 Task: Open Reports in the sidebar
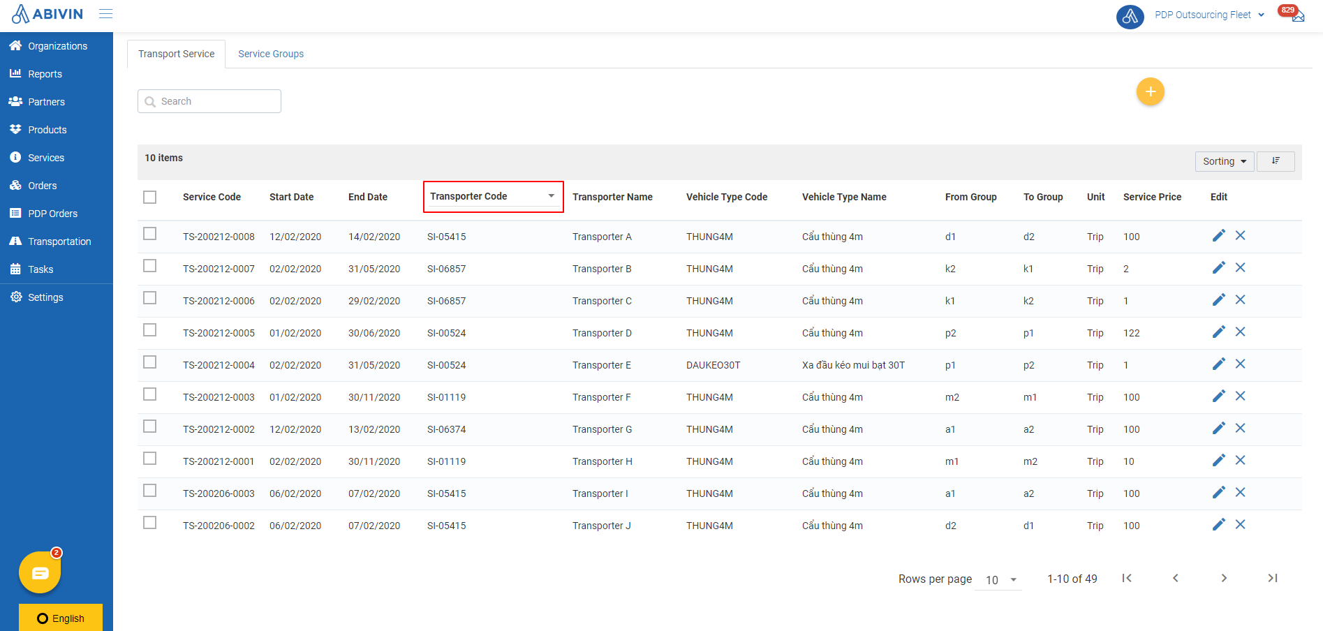click(57, 74)
